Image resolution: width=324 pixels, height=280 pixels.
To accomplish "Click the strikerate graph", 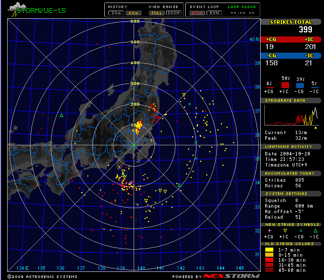I will 291,115.
